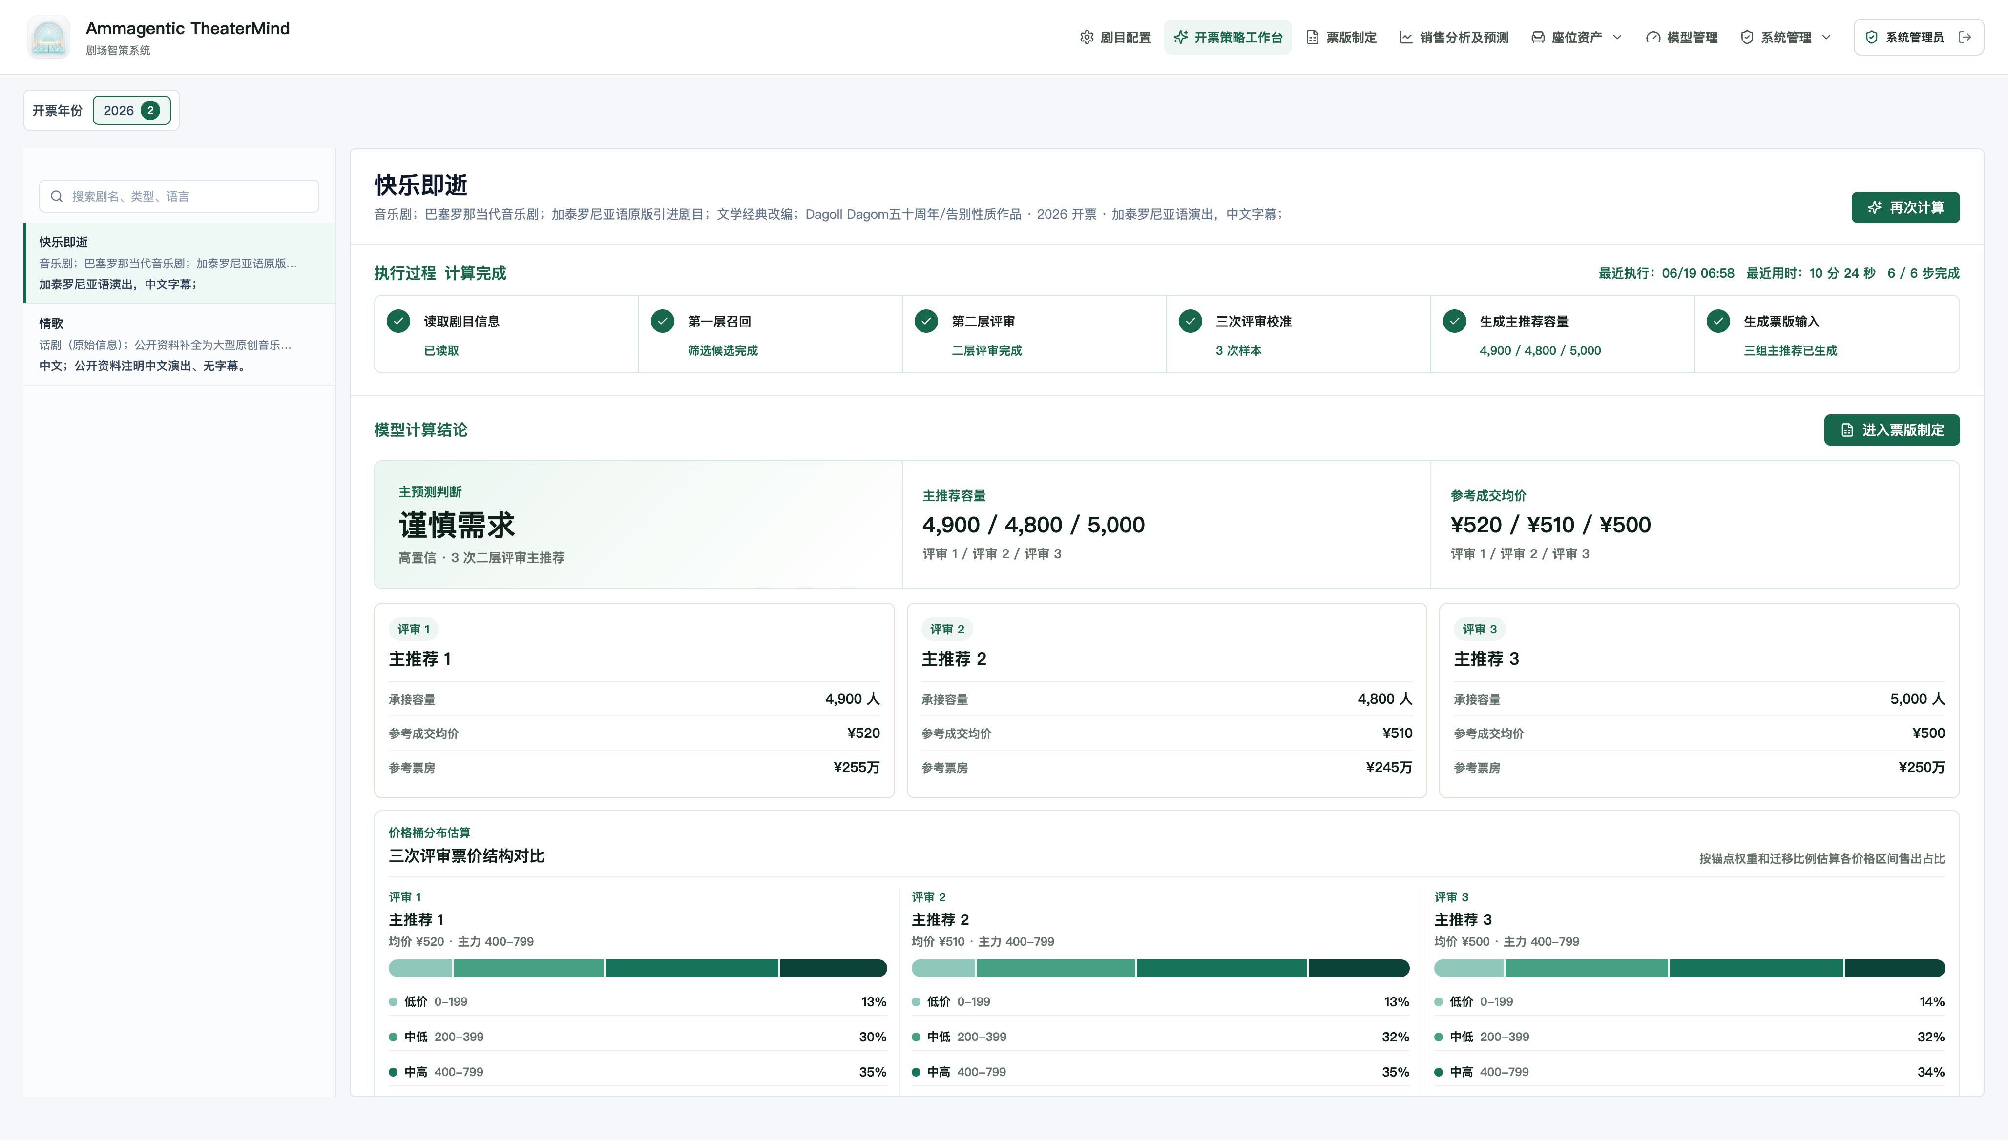Select the 2026 year filter chip
Viewport: 2008px width, 1140px height.
point(132,110)
